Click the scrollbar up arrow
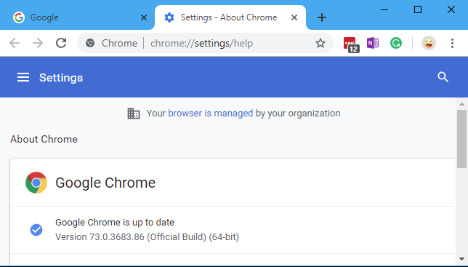Image resolution: width=468 pixels, height=267 pixels. (461, 104)
